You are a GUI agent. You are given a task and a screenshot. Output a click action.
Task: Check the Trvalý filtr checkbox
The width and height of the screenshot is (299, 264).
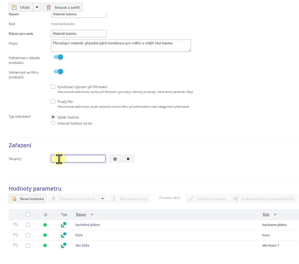point(53,101)
